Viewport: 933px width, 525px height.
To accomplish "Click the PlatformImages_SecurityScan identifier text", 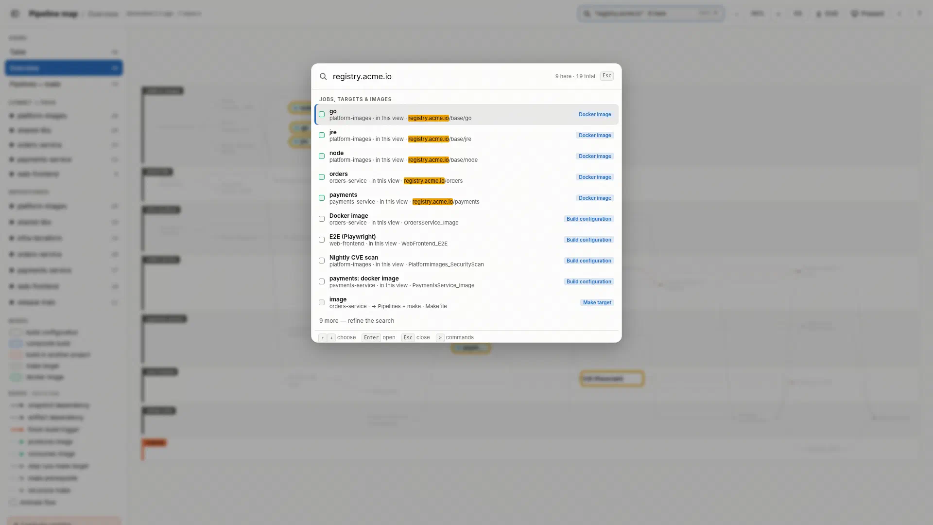I will pyautogui.click(x=446, y=264).
